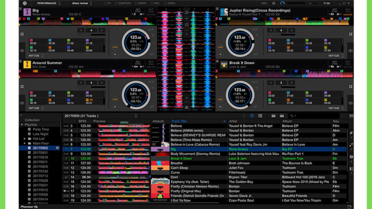
Task: Click the scissors icon below the waveforms
Action: coord(187,107)
